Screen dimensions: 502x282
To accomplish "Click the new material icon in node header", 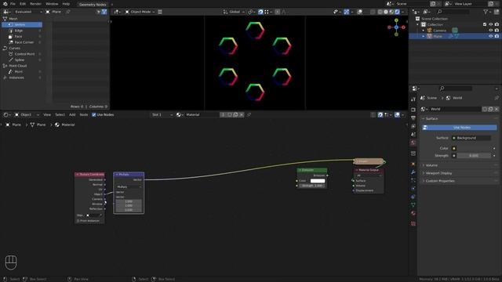I will 235,115.
